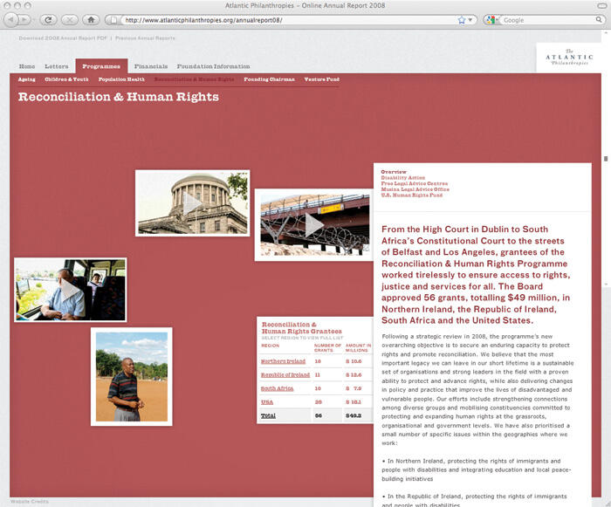Open the Foundation Information tab
This screenshot has width=611, height=507.
click(x=213, y=66)
